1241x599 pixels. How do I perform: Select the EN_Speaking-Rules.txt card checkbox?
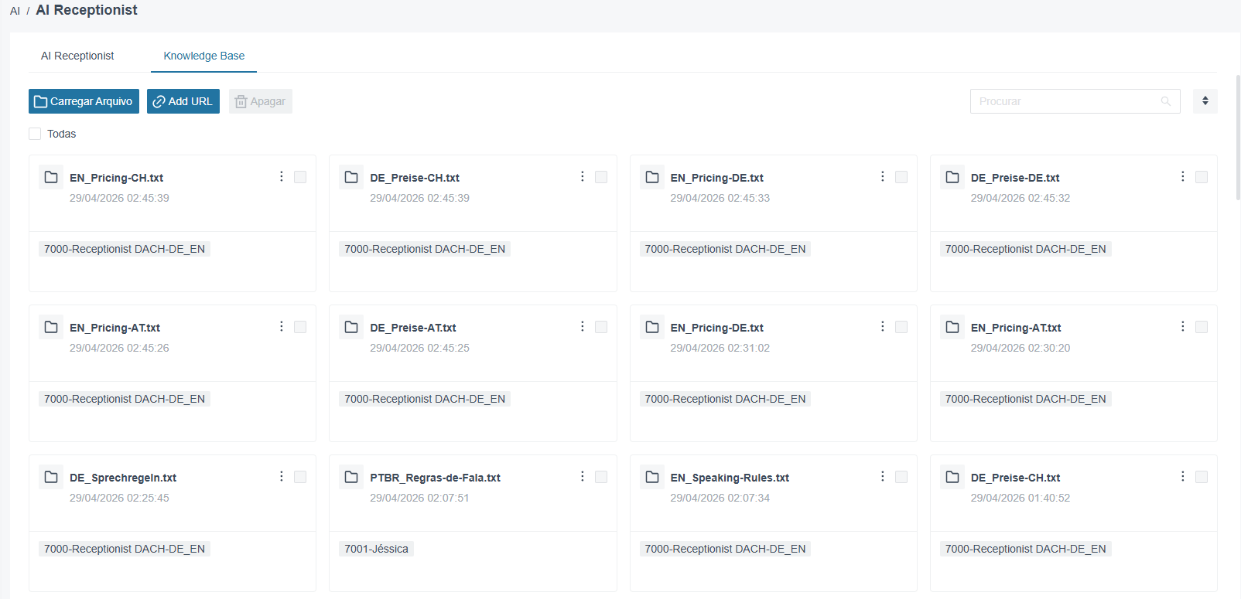pos(901,477)
